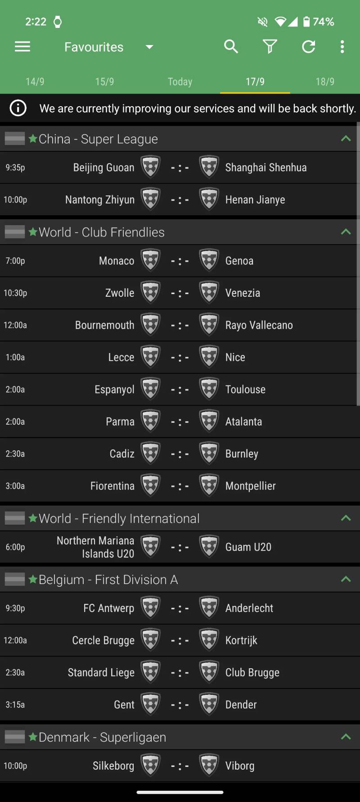360x802 pixels.
Task: Toggle favourite star for Denmark Superligaen
Action: click(x=33, y=737)
